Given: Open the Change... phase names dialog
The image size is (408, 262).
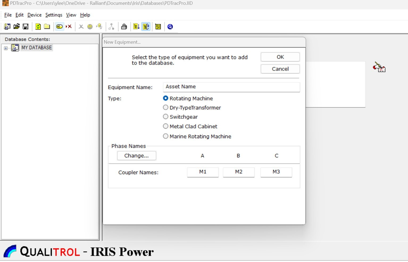Looking at the screenshot, I should click(x=136, y=156).
